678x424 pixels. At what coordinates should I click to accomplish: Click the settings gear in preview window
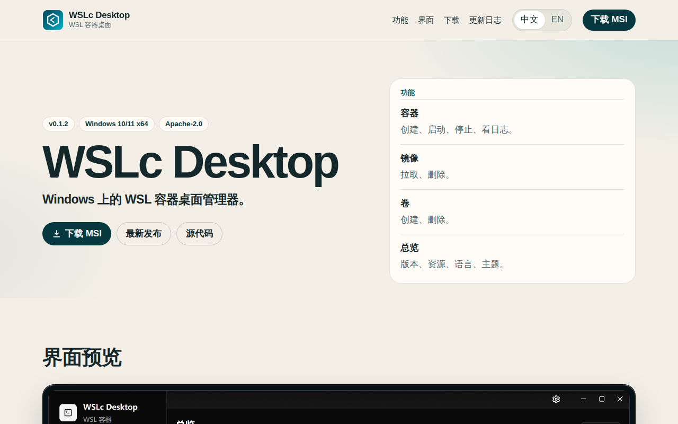click(x=556, y=399)
